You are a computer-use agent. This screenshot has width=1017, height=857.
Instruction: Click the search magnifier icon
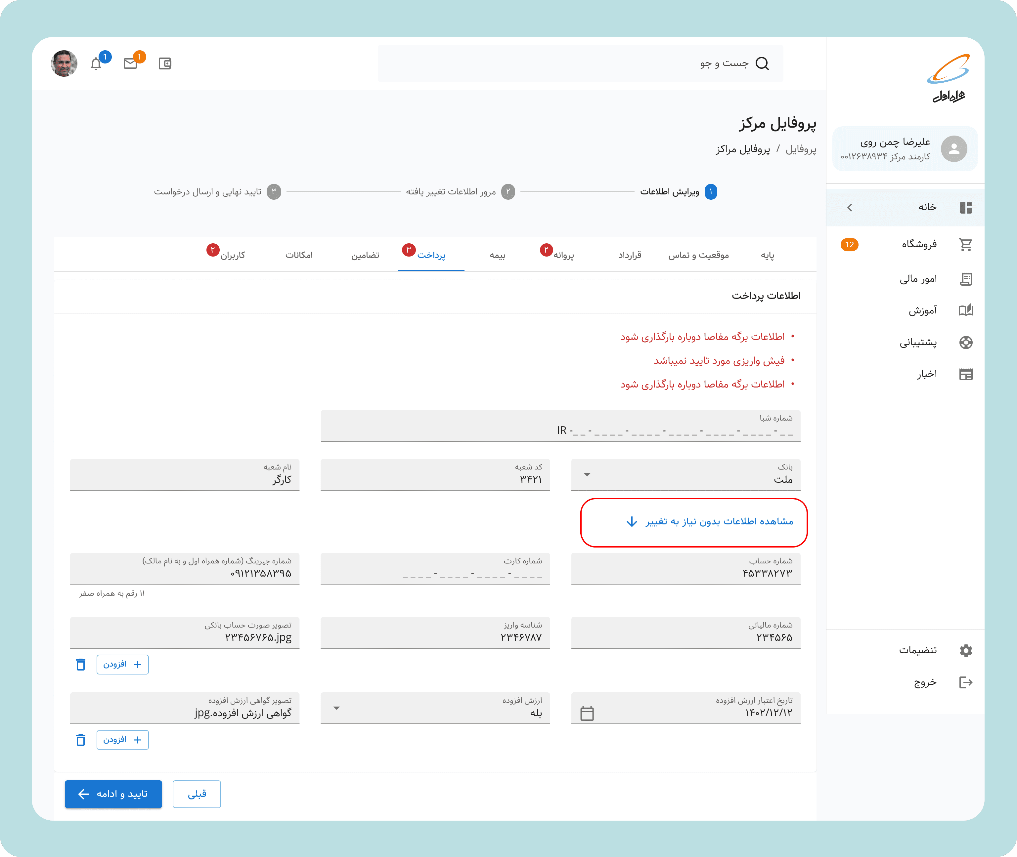point(762,63)
